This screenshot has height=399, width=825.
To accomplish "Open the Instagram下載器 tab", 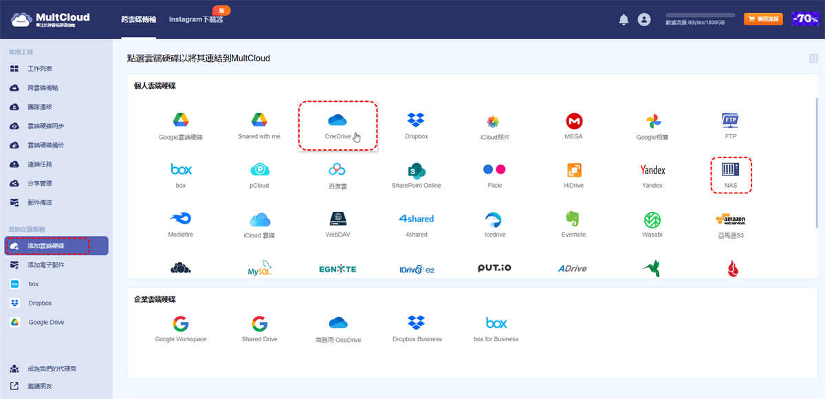I will 196,19.
